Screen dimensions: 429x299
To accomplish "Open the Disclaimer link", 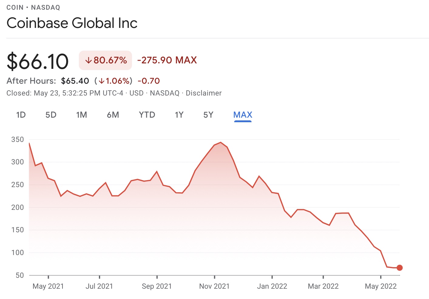I will [204, 93].
